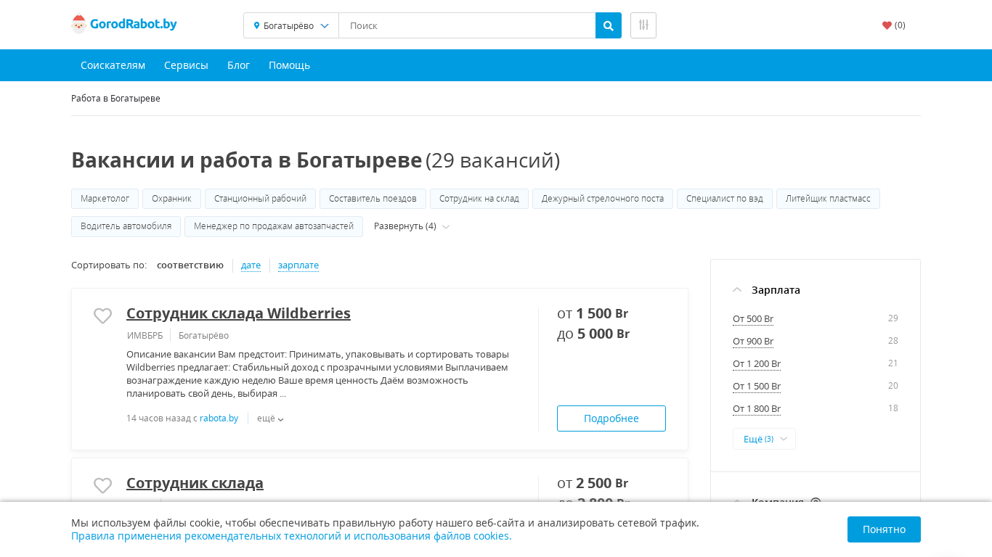Expand the ещё details under Wildberries vacancy

coord(270,418)
